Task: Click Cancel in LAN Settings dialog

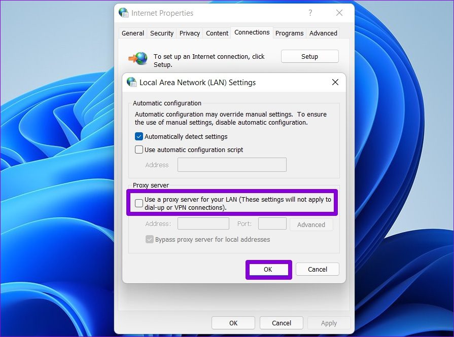Action: coord(317,269)
